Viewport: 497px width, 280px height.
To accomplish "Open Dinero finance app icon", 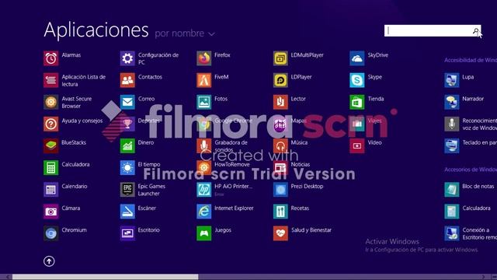I will pyautogui.click(x=127, y=146).
